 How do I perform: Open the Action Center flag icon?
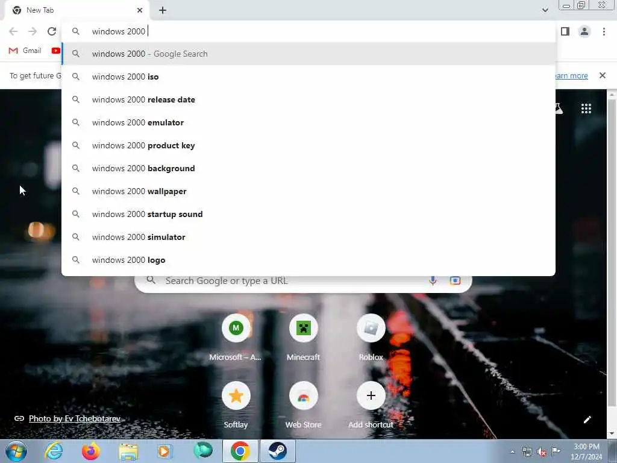click(x=556, y=451)
